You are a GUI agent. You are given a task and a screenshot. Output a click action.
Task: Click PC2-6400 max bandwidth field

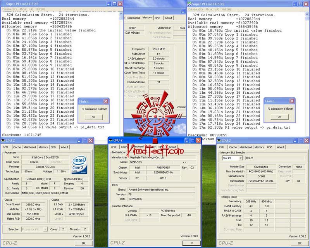point(261,171)
